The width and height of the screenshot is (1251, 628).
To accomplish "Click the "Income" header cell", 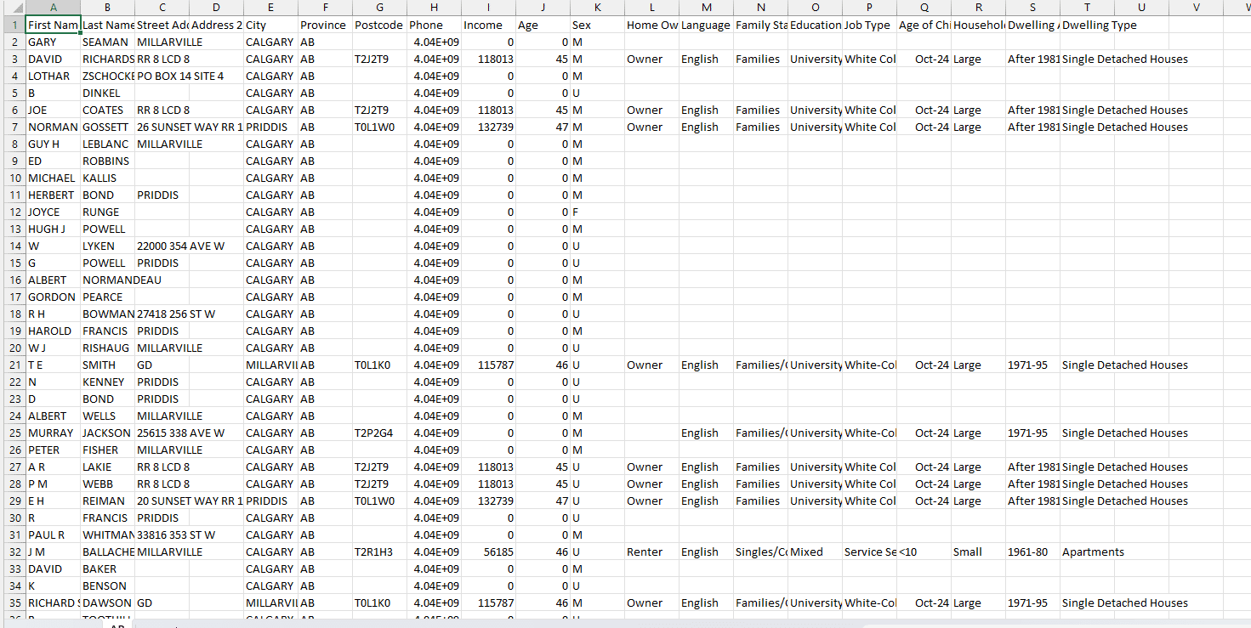I will pos(489,25).
